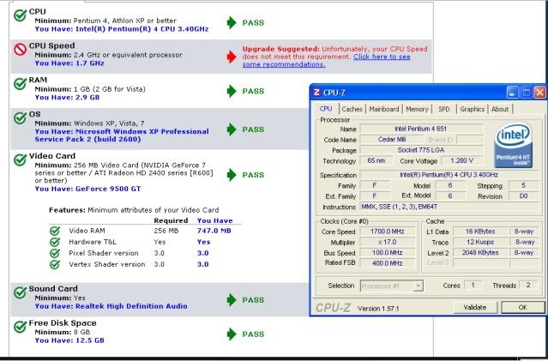Click the Package value Socket 775 LGA

click(421, 150)
